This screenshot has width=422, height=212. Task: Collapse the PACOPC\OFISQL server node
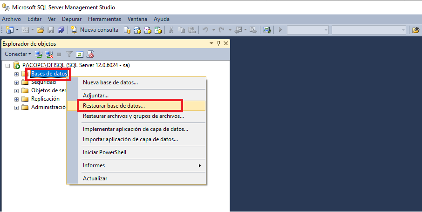click(x=8, y=65)
